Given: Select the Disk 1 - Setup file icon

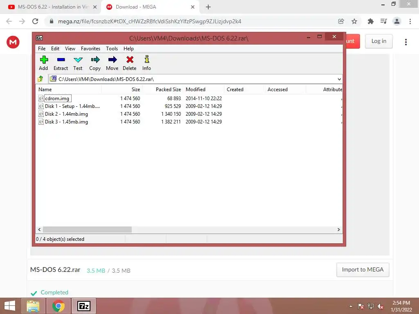Looking at the screenshot, I should (x=41, y=106).
